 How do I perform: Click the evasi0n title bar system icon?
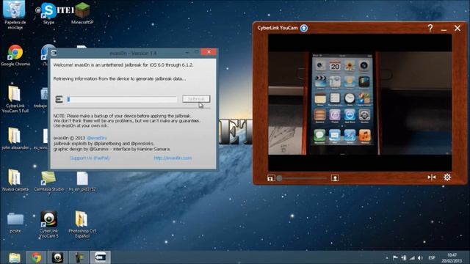(x=54, y=53)
